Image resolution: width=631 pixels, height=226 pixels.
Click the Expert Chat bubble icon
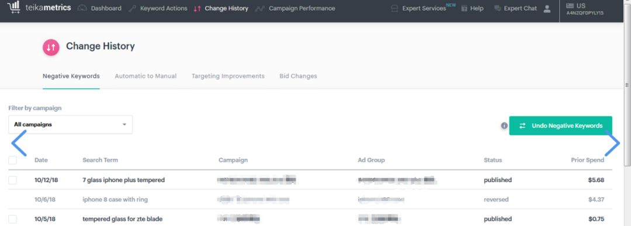[x=497, y=8]
